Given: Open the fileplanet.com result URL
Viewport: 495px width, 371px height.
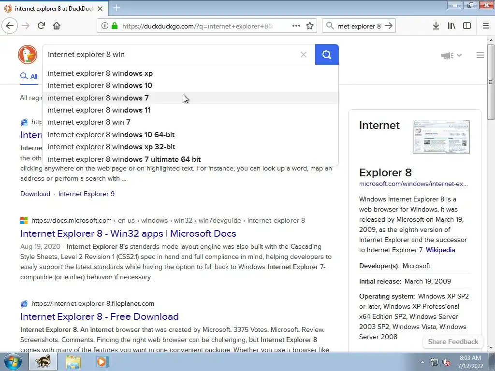Looking at the screenshot, I should pyautogui.click(x=93, y=303).
